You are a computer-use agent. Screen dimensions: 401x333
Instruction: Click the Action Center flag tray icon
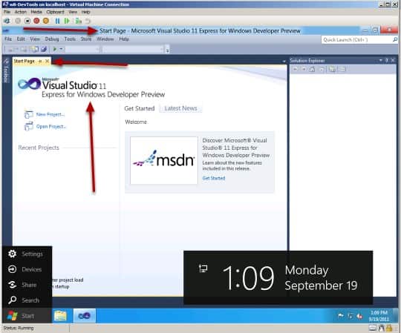pos(341,316)
